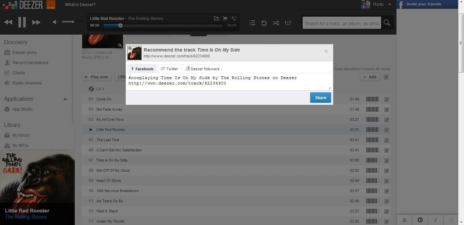464x225 pixels.
Task: Open friends icon in bottom right panel
Action: tap(404, 220)
